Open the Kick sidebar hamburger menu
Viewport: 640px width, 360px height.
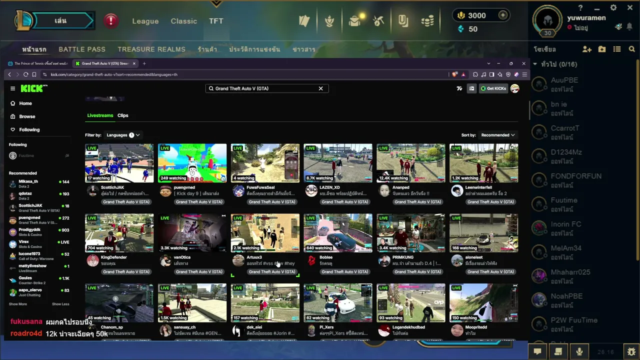(12, 88)
